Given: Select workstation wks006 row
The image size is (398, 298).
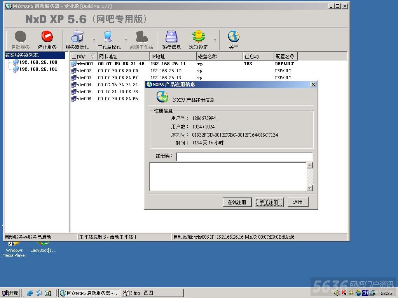Looking at the screenshot, I should click(108, 99).
